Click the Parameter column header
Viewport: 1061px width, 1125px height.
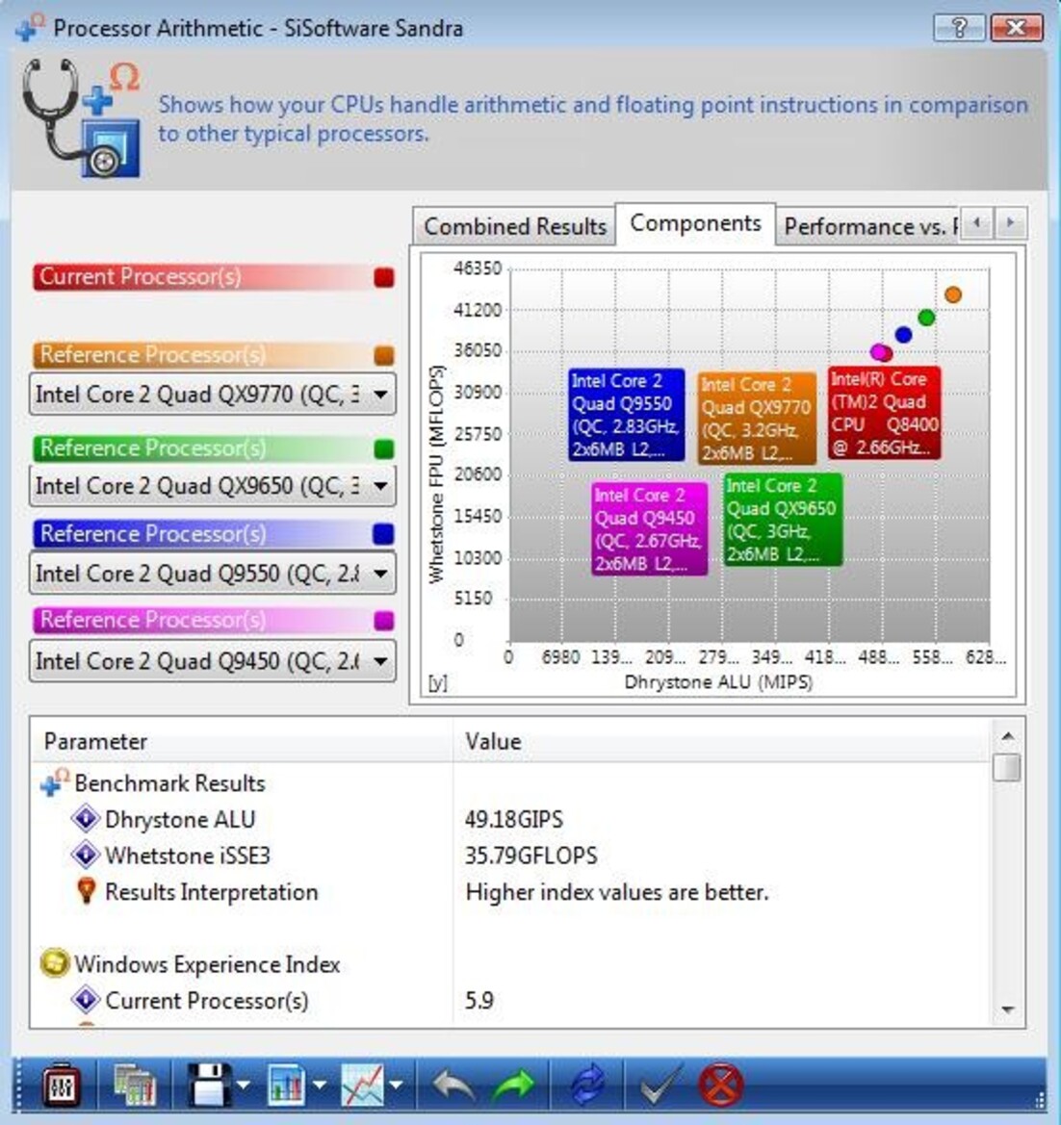click(242, 741)
